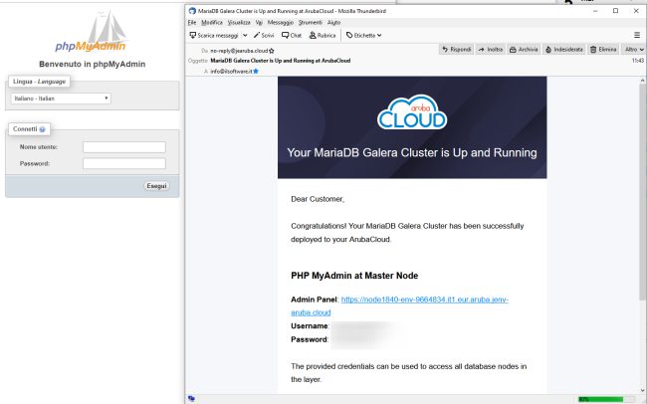
Task: Open the dropdown arrow next to Scarica messaggi
Action: tap(245, 36)
